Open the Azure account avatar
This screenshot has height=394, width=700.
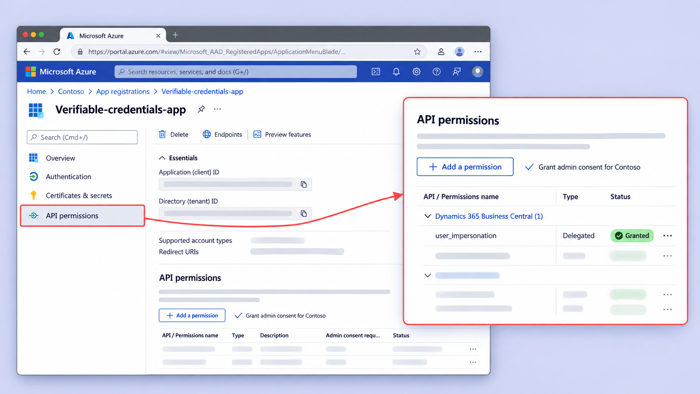pos(477,72)
